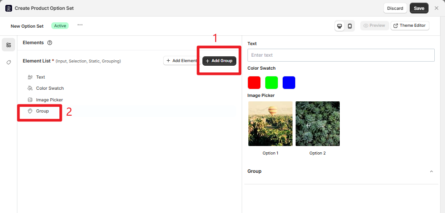This screenshot has width=445, height=213.
Task: Click the help icon beside Elements
Action: (x=50, y=43)
